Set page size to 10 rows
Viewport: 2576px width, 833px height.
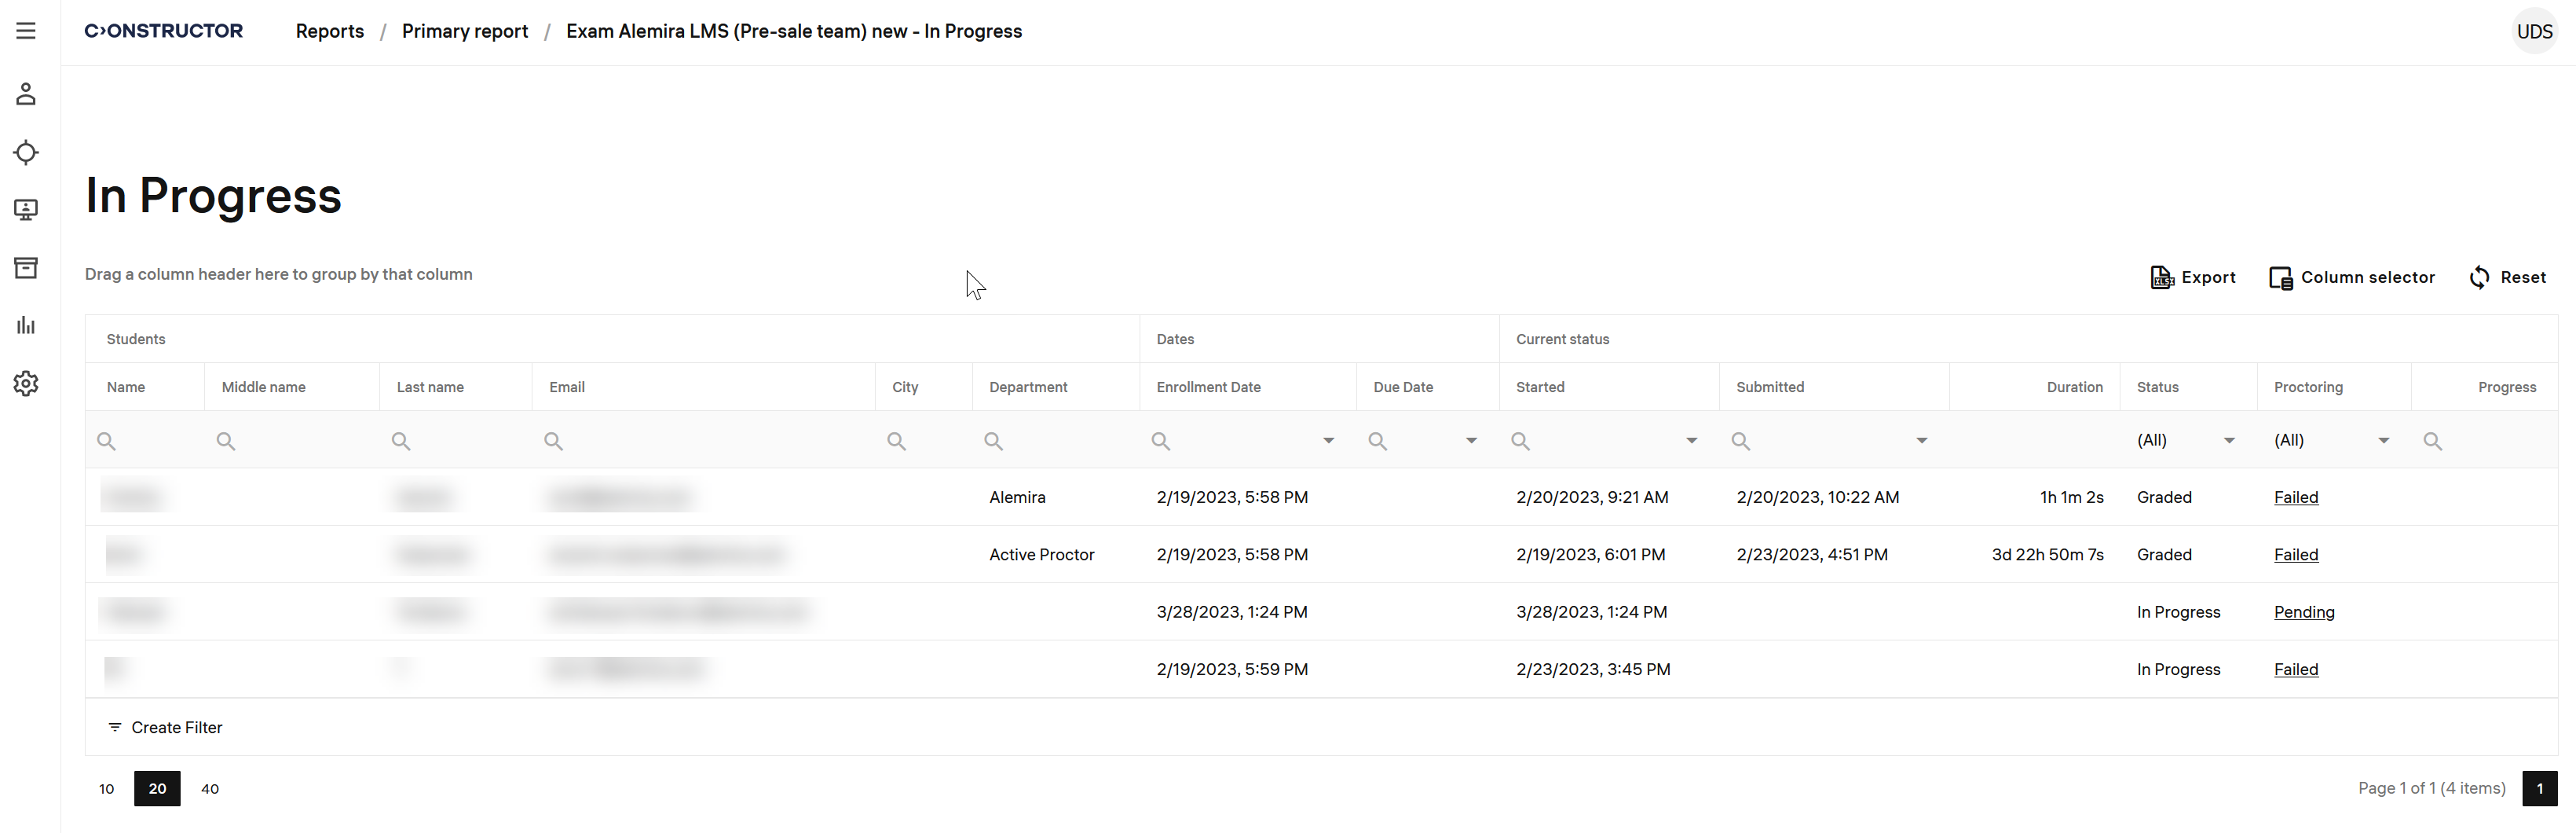pos(107,789)
